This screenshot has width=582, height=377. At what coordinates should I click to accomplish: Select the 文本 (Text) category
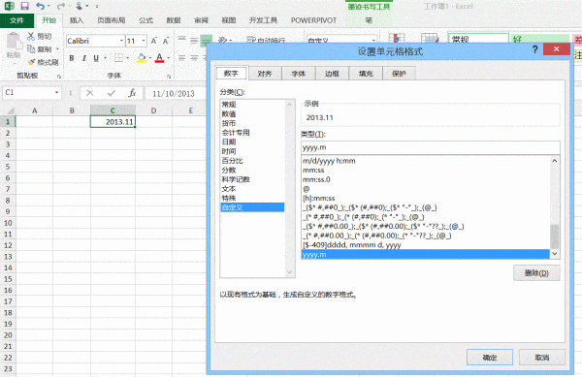pos(252,189)
